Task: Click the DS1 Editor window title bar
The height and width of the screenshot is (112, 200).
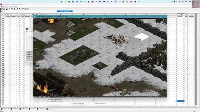Action: point(100,16)
